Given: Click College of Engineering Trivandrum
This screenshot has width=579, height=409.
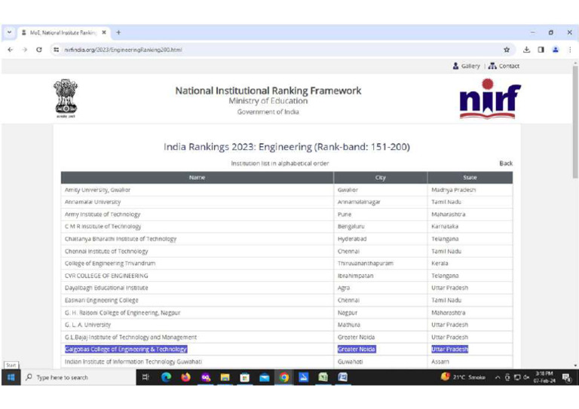Looking at the screenshot, I should coord(110,264).
